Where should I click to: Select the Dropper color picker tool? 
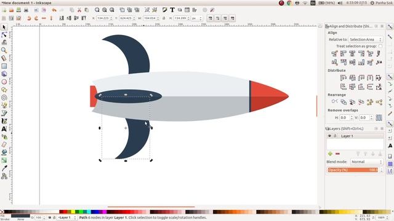4,168
